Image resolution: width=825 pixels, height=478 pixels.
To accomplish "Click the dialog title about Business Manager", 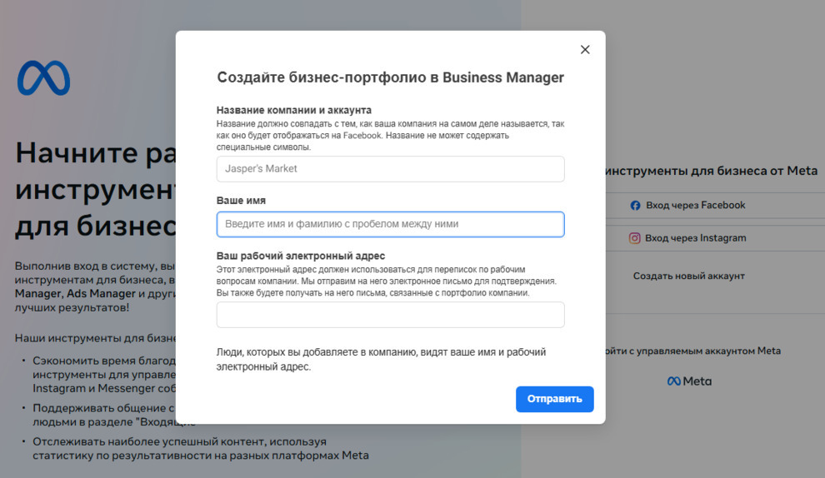I will pyautogui.click(x=390, y=77).
